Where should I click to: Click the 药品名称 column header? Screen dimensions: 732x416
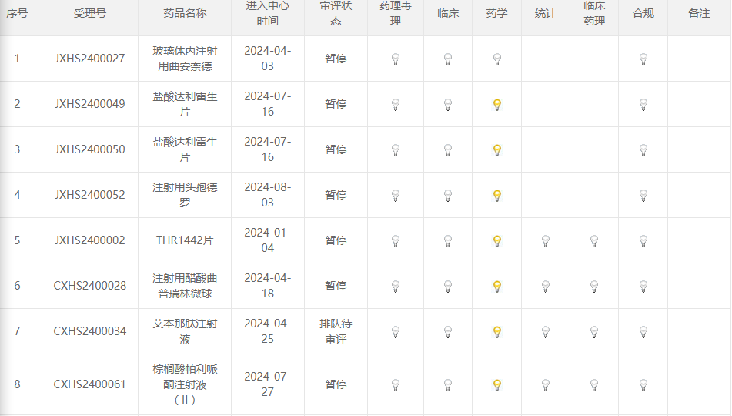pos(185,14)
